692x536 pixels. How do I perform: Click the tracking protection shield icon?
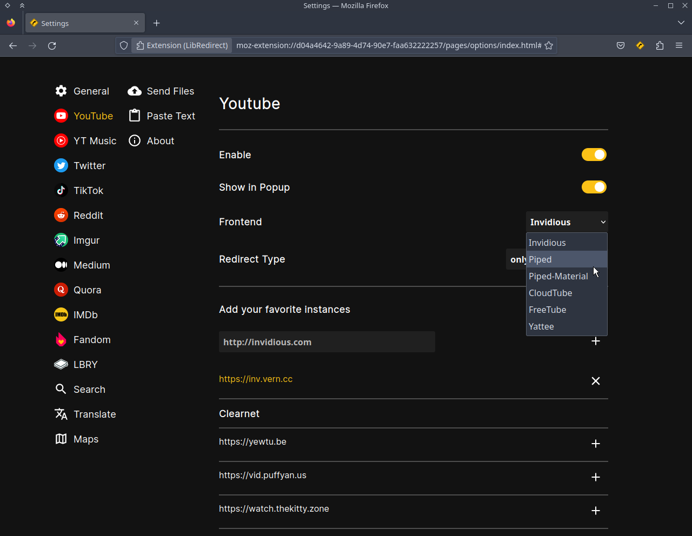tap(124, 45)
